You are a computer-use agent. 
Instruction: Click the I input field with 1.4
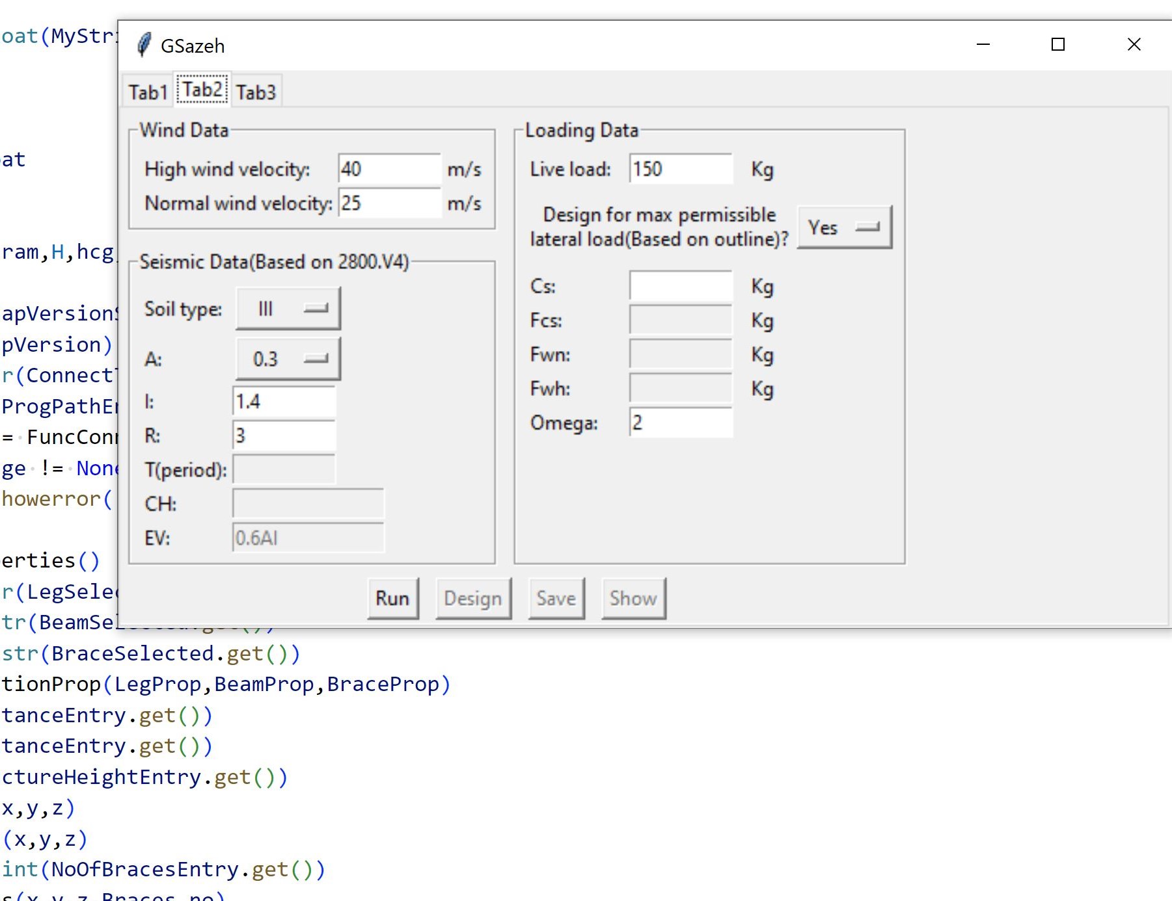point(284,401)
